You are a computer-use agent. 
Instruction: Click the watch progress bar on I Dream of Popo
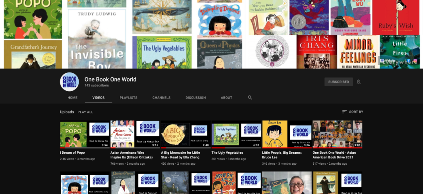tap(85, 148)
